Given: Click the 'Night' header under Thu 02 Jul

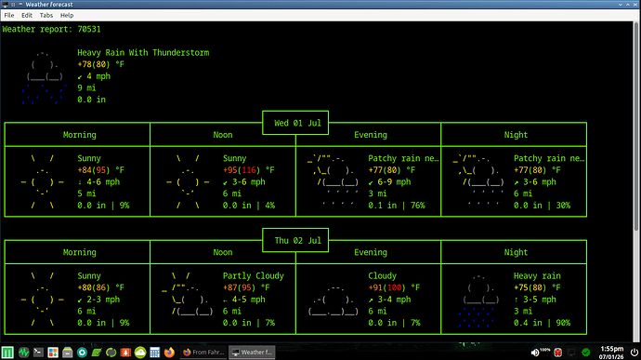Looking at the screenshot, I should (x=516, y=252).
